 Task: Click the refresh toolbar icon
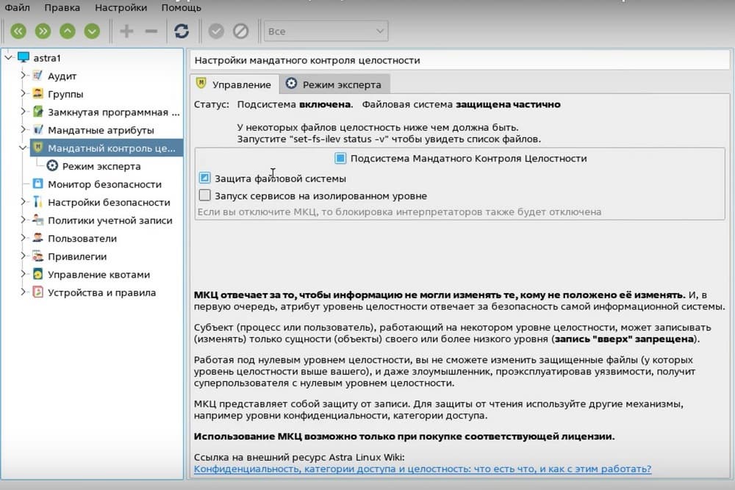coord(182,32)
